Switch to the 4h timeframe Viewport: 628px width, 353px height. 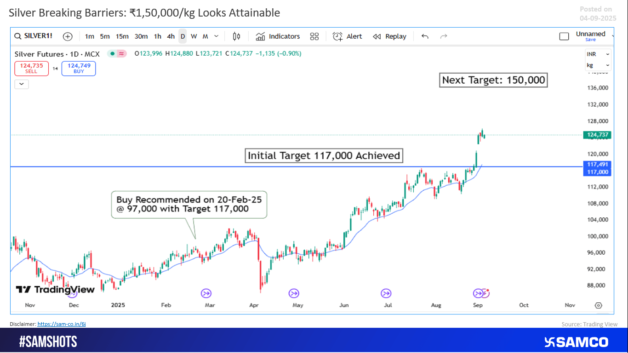click(x=171, y=36)
